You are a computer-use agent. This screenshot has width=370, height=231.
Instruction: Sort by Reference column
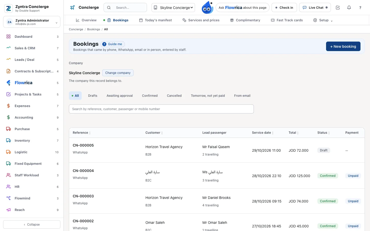[x=82, y=133]
